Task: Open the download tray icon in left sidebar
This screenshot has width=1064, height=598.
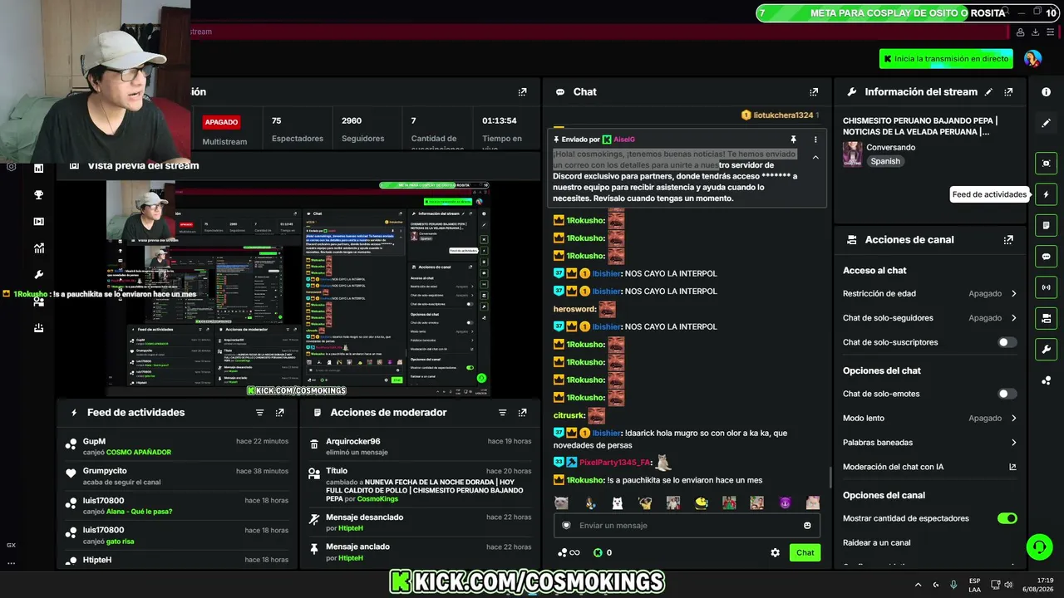Action: pyautogui.click(x=38, y=328)
